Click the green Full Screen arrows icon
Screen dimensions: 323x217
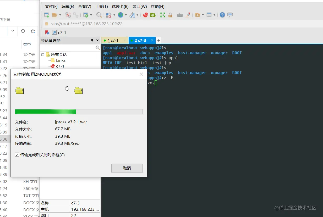(163, 15)
